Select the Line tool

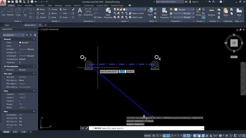point(3,12)
